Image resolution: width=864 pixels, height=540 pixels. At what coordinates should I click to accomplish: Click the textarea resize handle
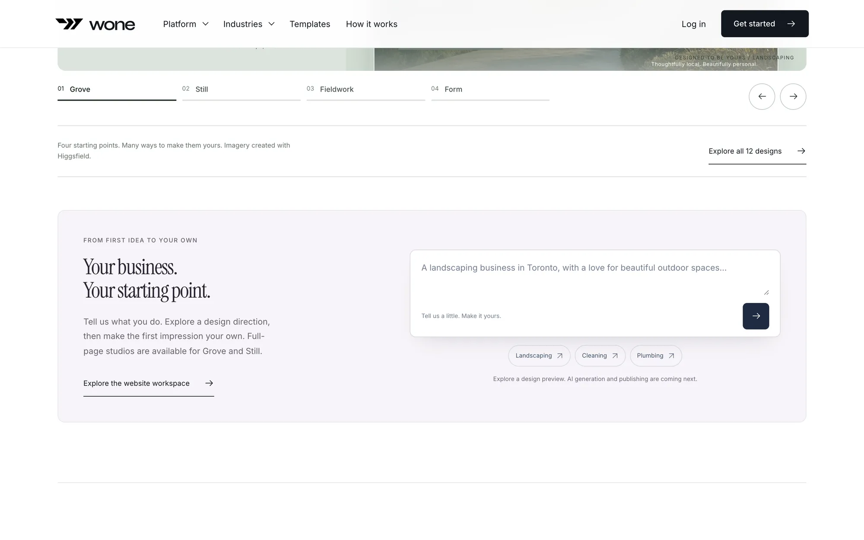[766, 292]
